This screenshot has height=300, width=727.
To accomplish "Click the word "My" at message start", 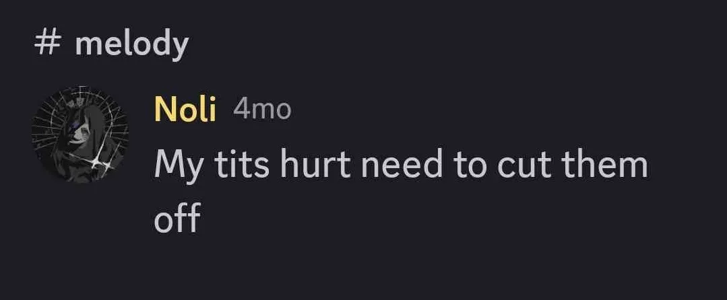I will (x=177, y=165).
